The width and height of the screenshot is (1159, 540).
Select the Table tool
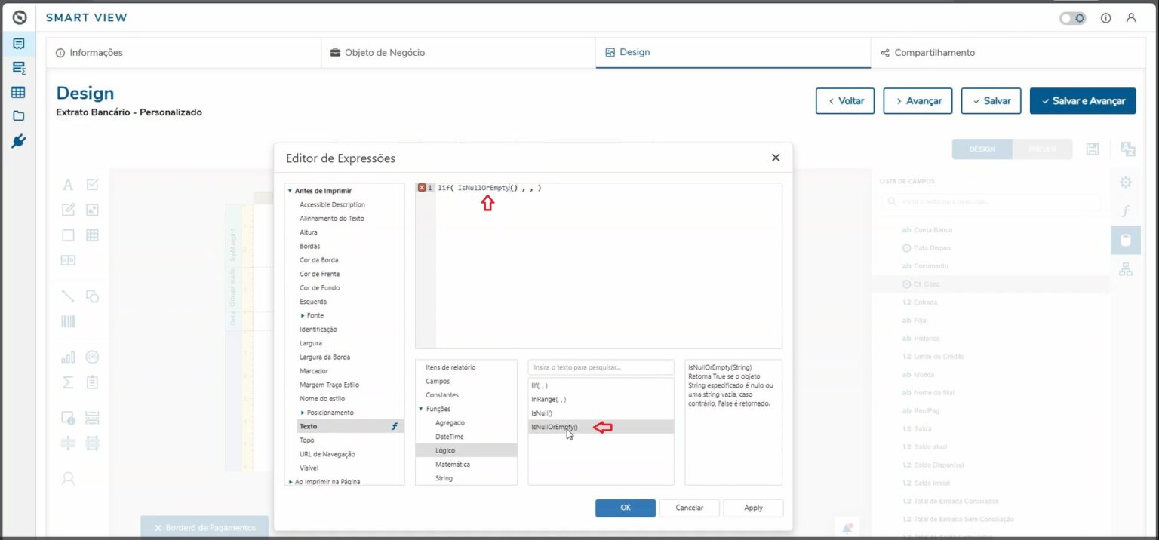91,235
